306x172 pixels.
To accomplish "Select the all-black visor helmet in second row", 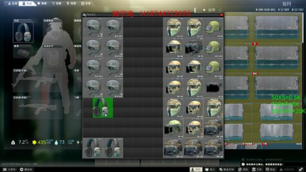I will coord(193,48).
